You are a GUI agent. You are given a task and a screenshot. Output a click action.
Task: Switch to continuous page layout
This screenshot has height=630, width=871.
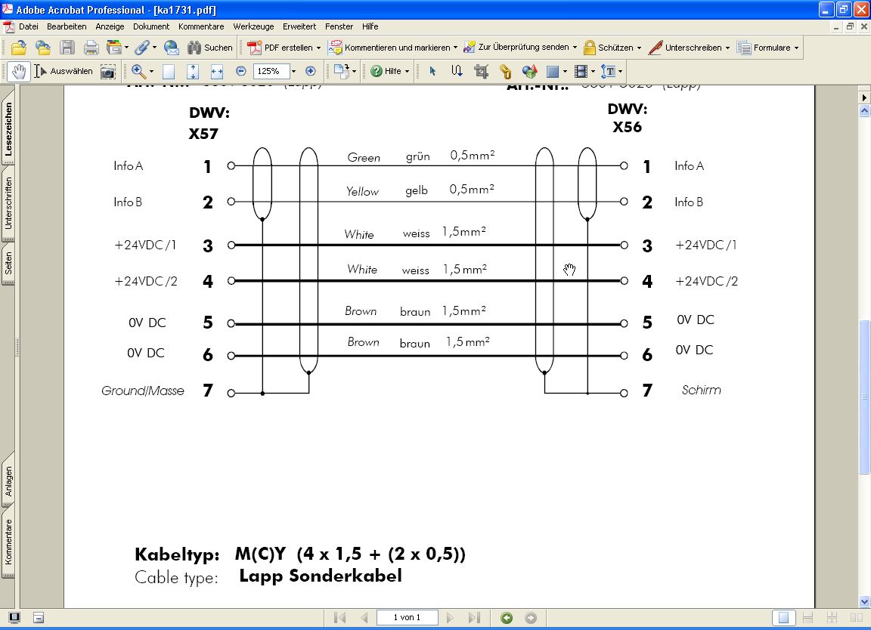[x=807, y=618]
